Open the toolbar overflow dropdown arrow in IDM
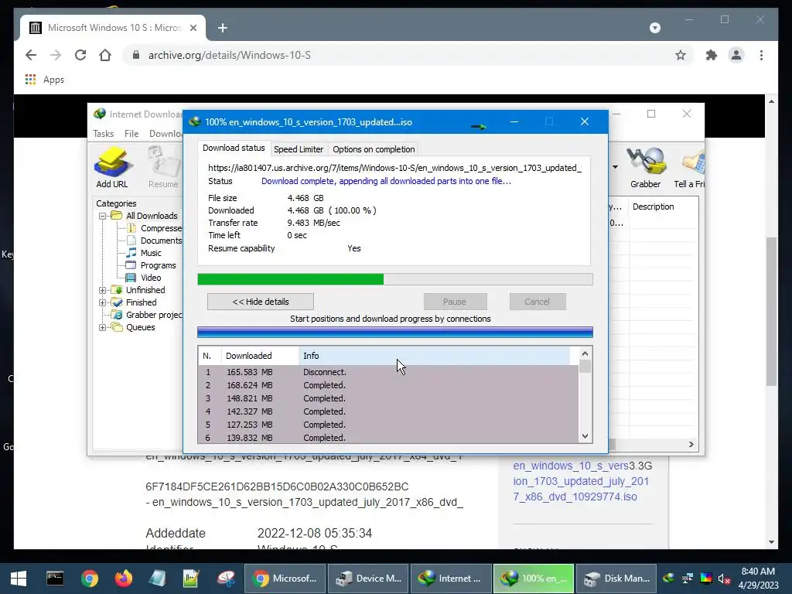The width and height of the screenshot is (792, 594). pos(615,167)
